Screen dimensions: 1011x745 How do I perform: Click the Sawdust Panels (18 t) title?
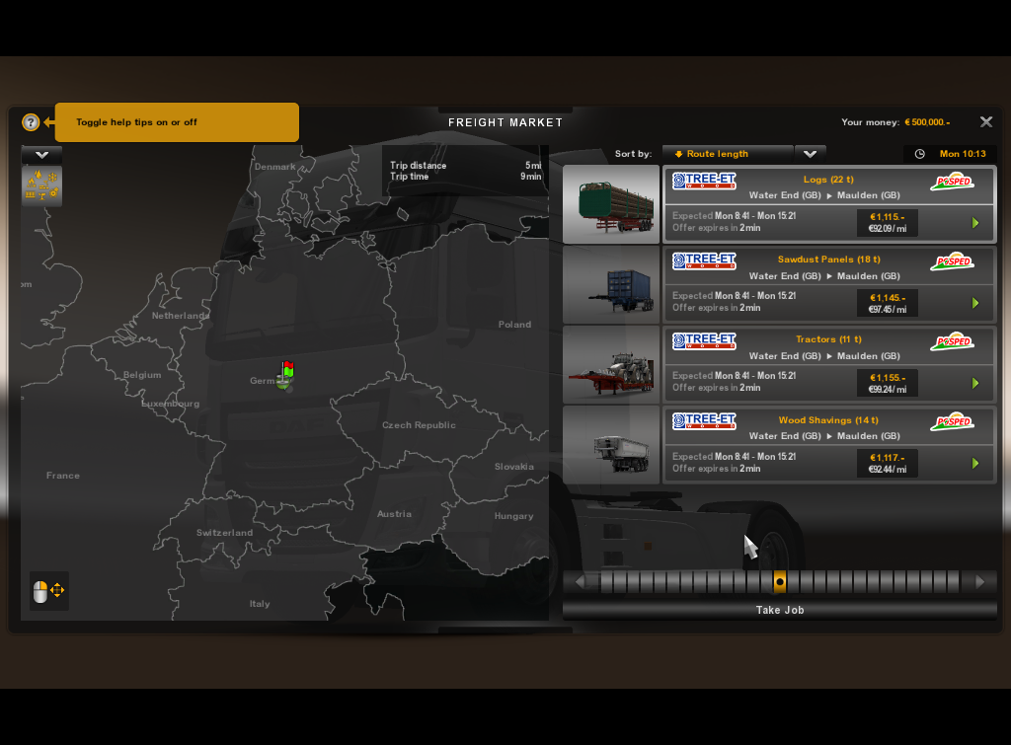click(829, 260)
